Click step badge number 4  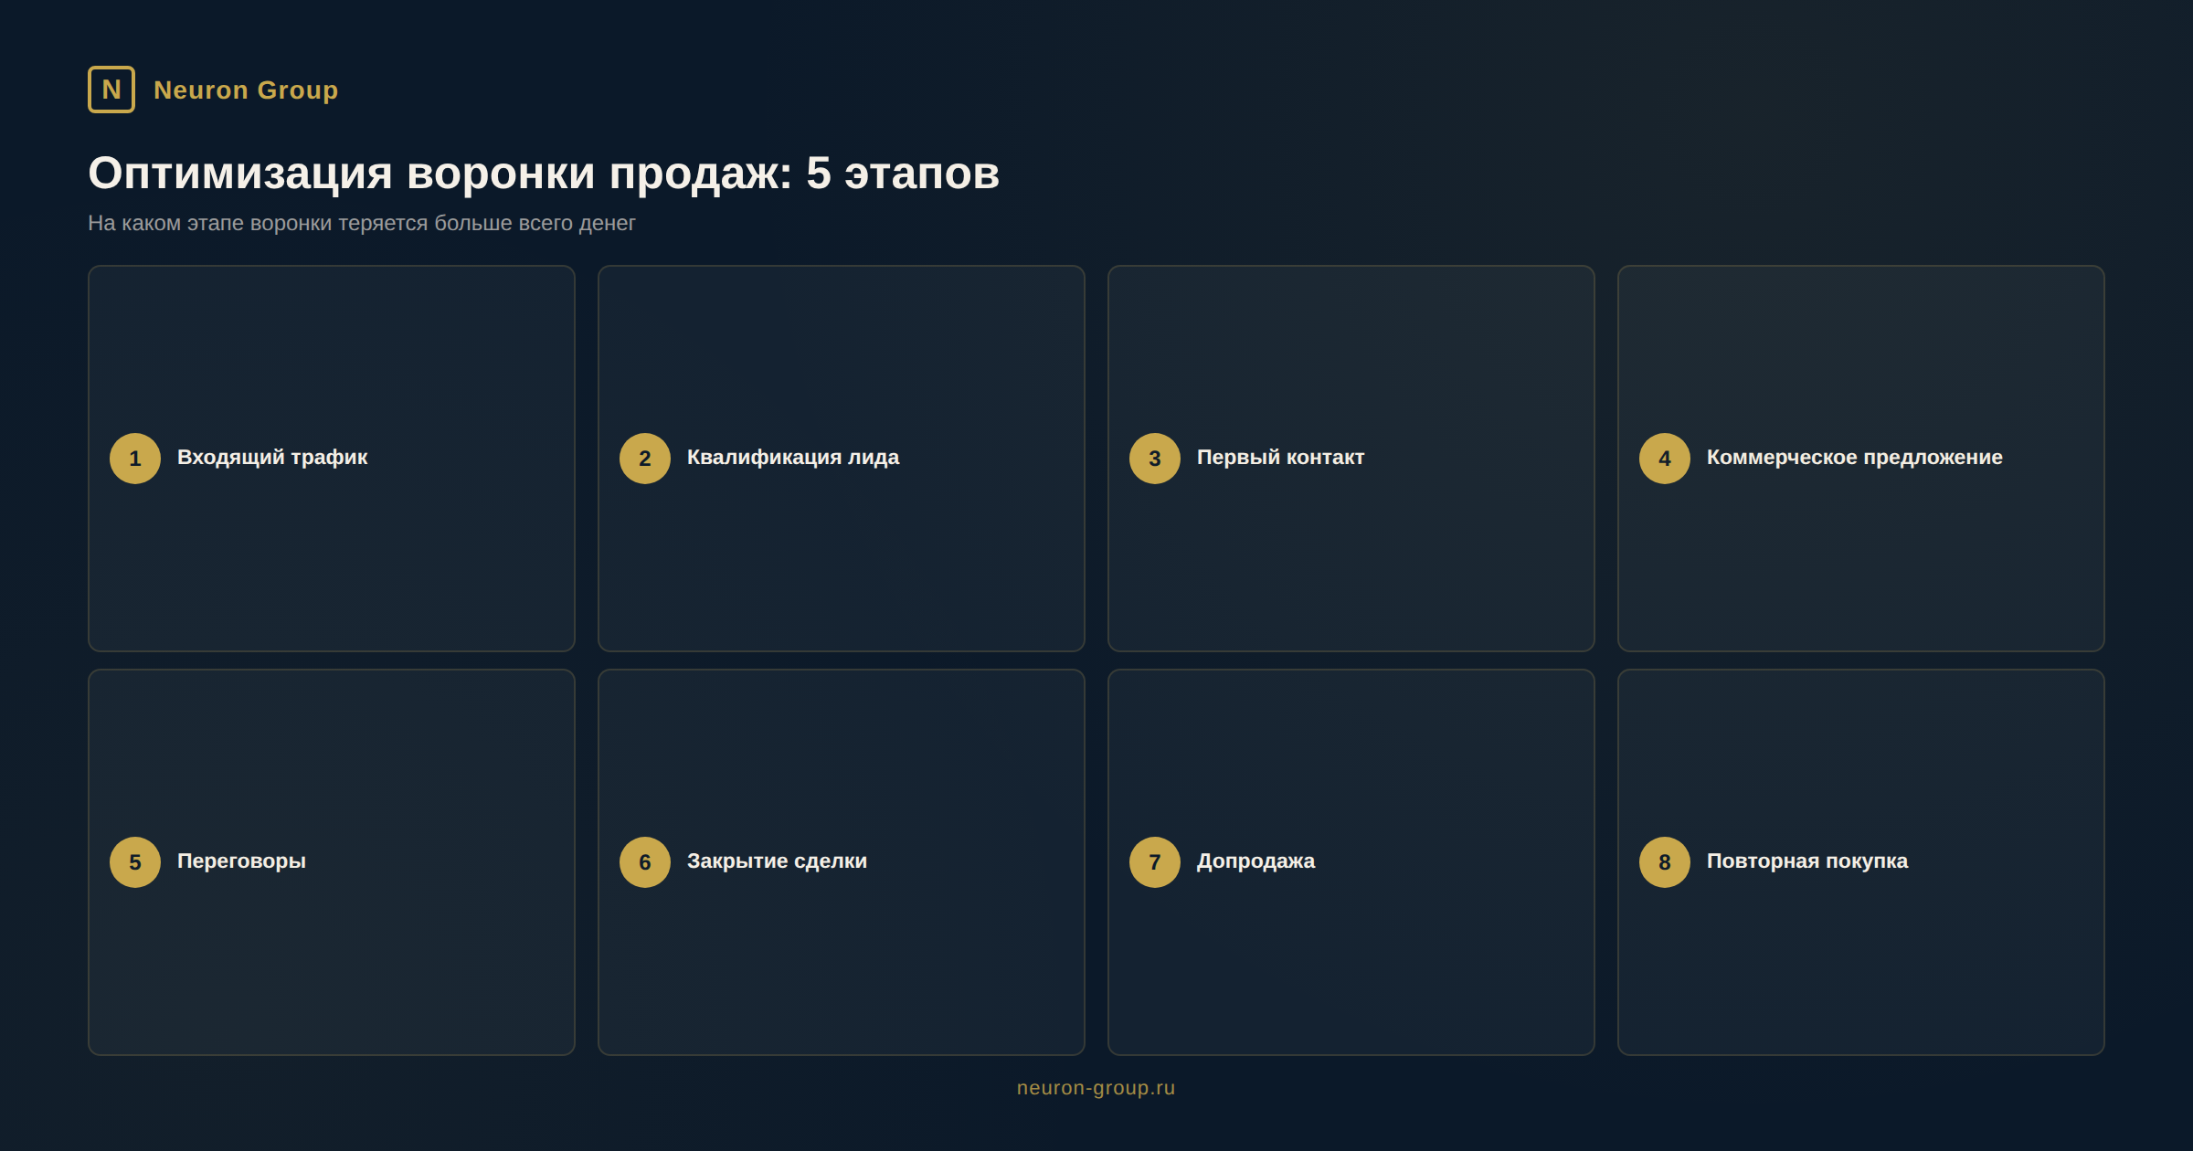coord(1665,459)
